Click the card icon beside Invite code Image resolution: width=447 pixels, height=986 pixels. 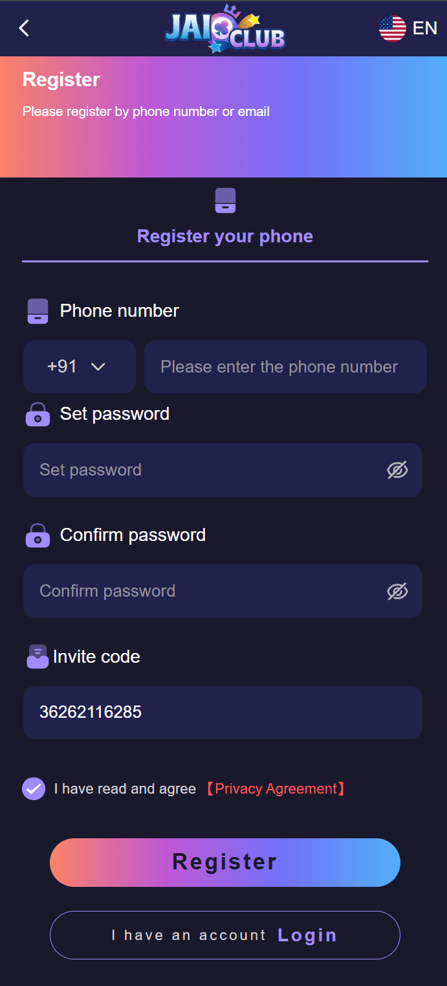pos(38,657)
